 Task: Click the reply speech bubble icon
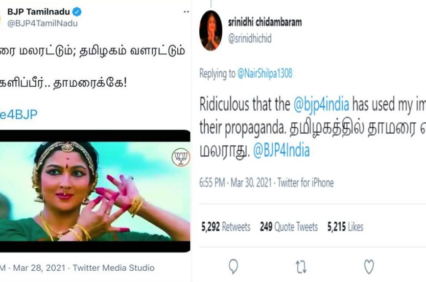click(x=234, y=266)
